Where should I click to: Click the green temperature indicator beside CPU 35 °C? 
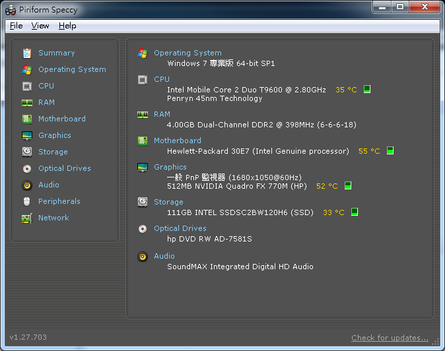pos(367,89)
